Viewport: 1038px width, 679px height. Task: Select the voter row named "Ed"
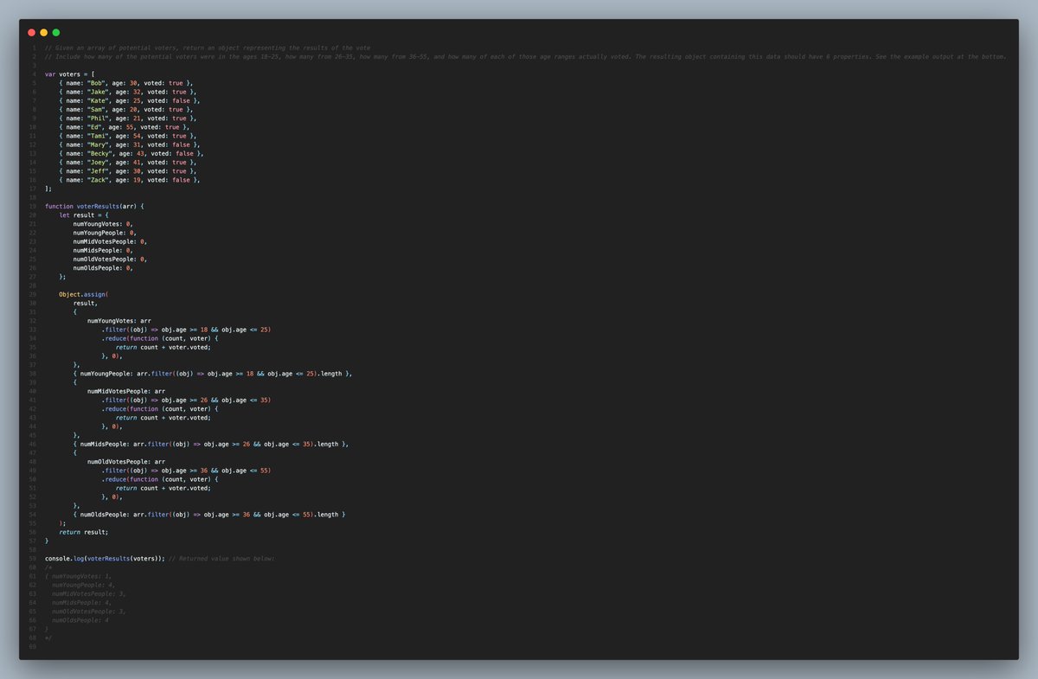tap(125, 127)
